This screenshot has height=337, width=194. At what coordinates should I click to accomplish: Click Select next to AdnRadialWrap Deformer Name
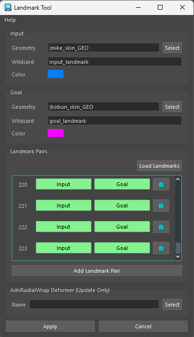[x=172, y=304]
